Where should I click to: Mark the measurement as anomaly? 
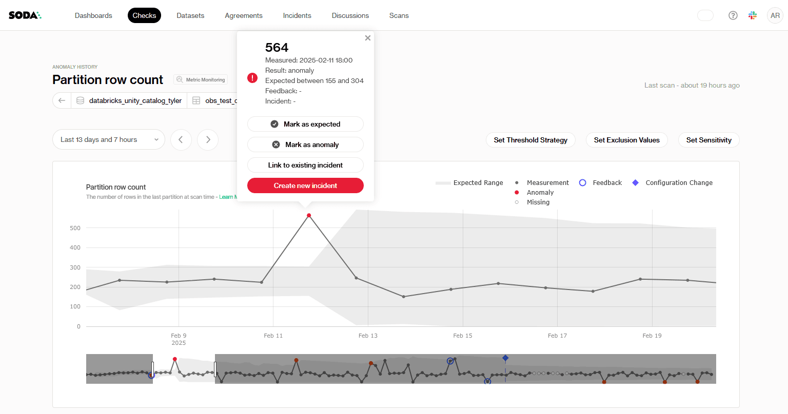coord(305,144)
